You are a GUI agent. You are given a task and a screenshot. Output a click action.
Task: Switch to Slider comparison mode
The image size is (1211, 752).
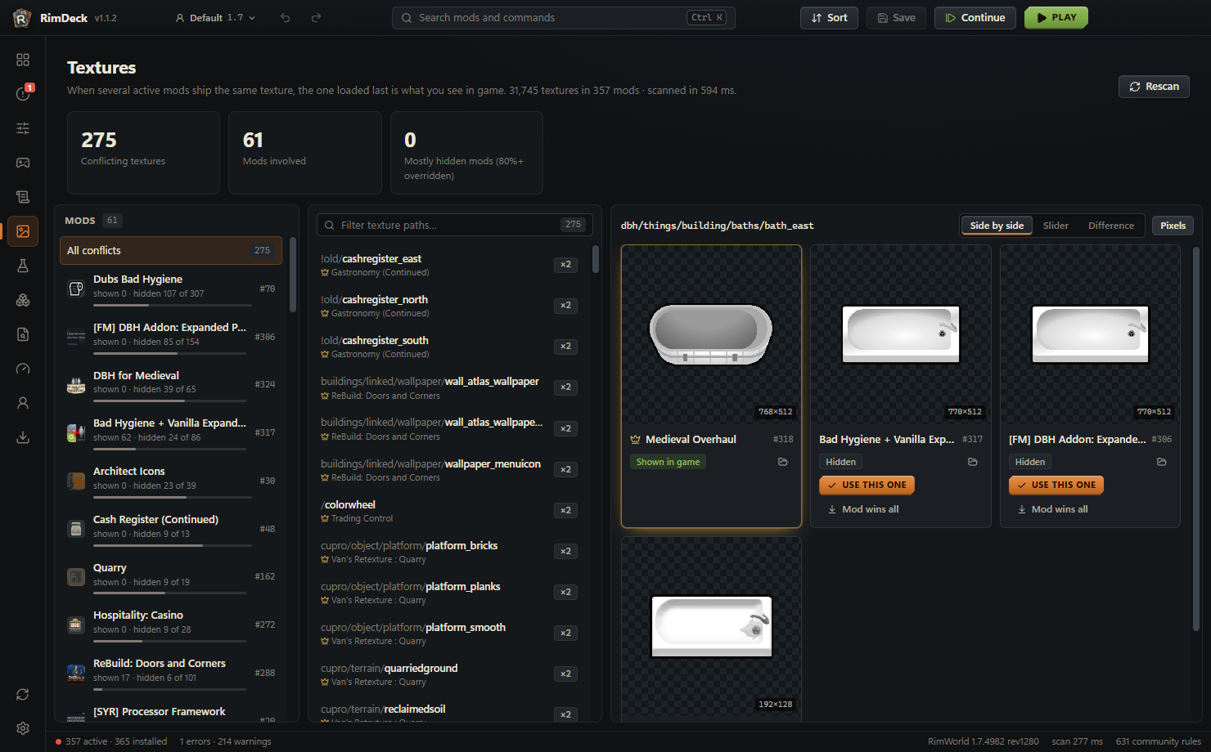(x=1056, y=226)
